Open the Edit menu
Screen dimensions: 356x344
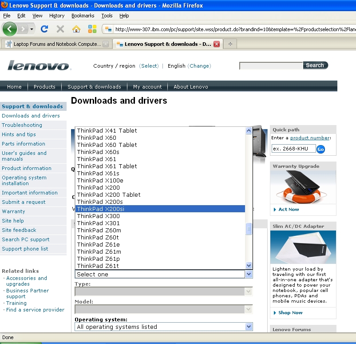coord(21,16)
